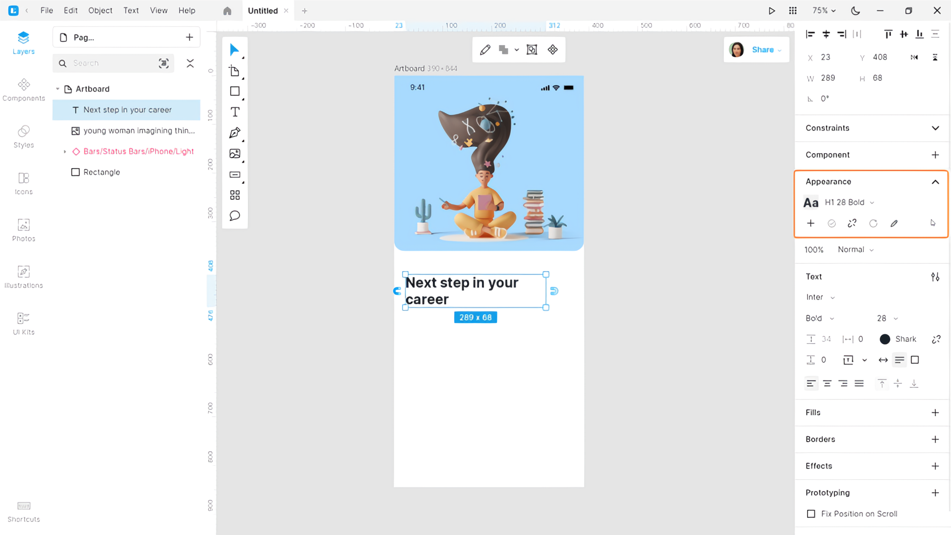Toggle dark mode moon icon
This screenshot has height=535, width=951.
[855, 11]
